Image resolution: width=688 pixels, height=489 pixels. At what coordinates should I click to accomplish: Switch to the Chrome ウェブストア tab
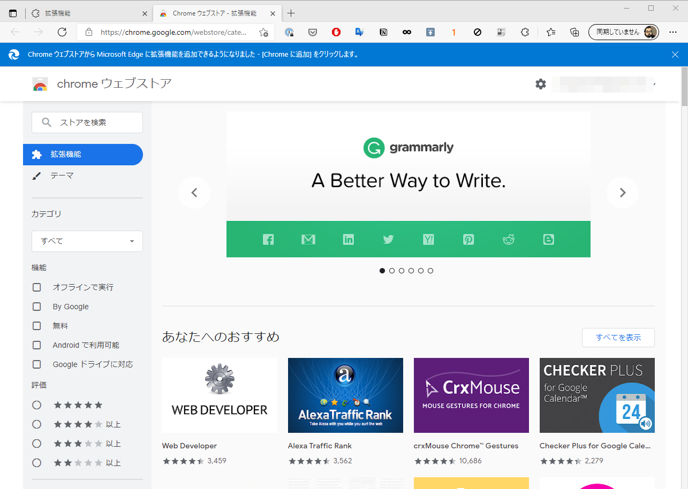coord(217,13)
